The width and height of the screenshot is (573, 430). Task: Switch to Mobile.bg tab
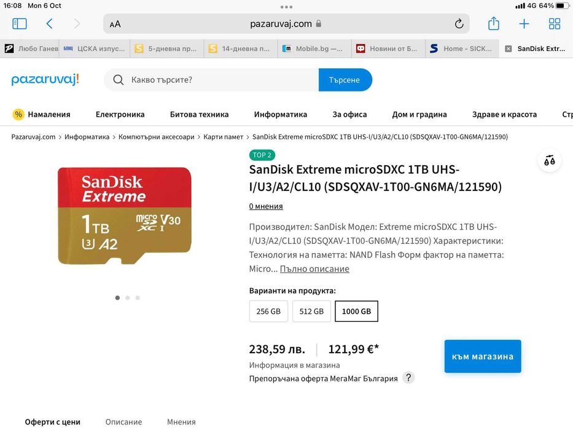(x=314, y=49)
